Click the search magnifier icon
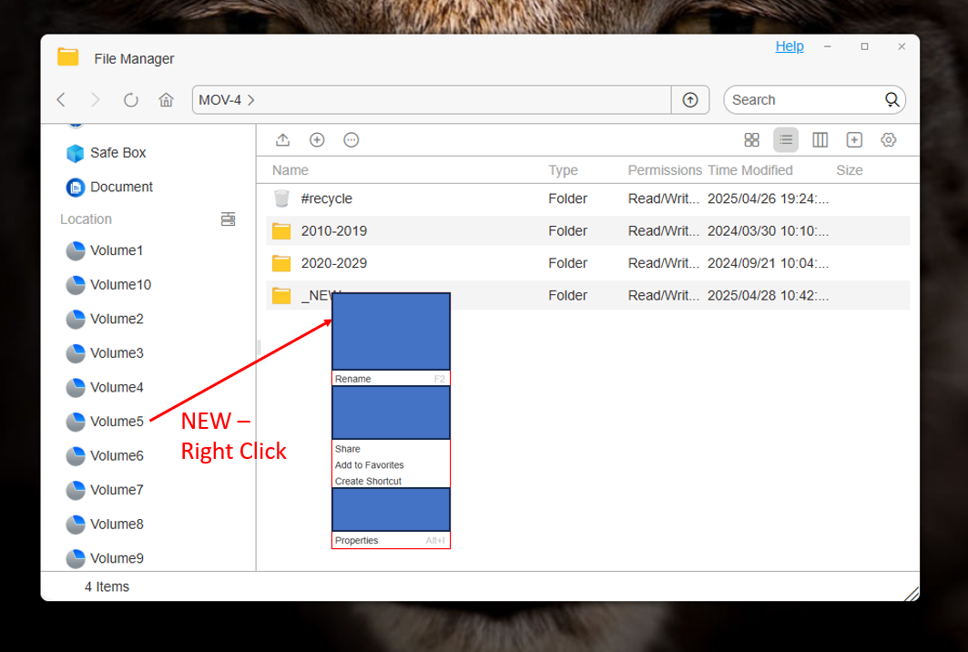968x652 pixels. coord(892,100)
